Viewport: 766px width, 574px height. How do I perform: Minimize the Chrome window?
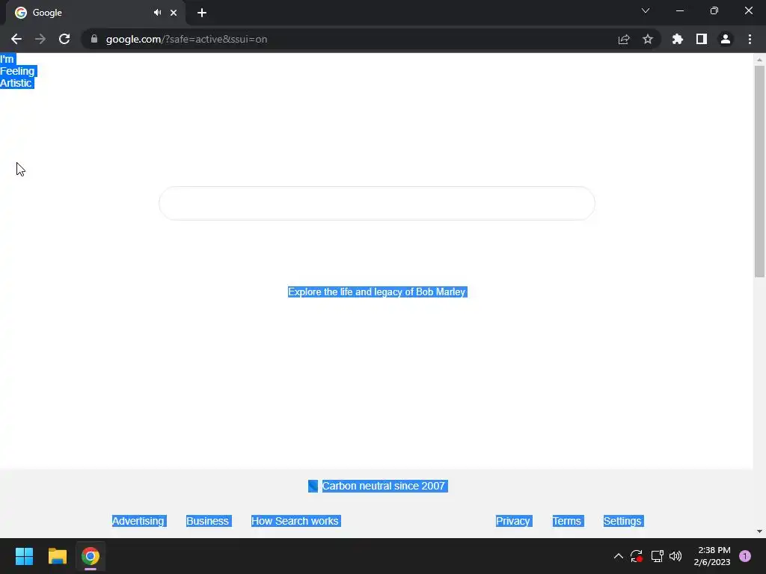pyautogui.click(x=680, y=10)
